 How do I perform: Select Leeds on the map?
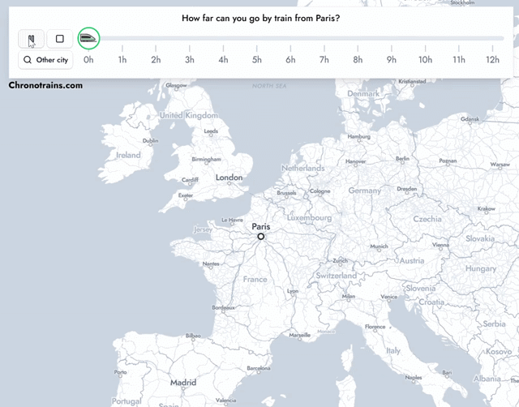[x=211, y=131]
